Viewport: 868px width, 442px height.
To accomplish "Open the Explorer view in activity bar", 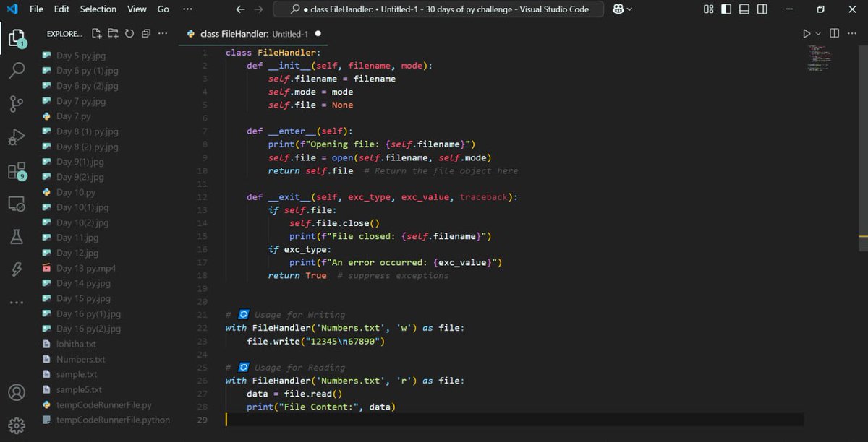I will (x=17, y=38).
